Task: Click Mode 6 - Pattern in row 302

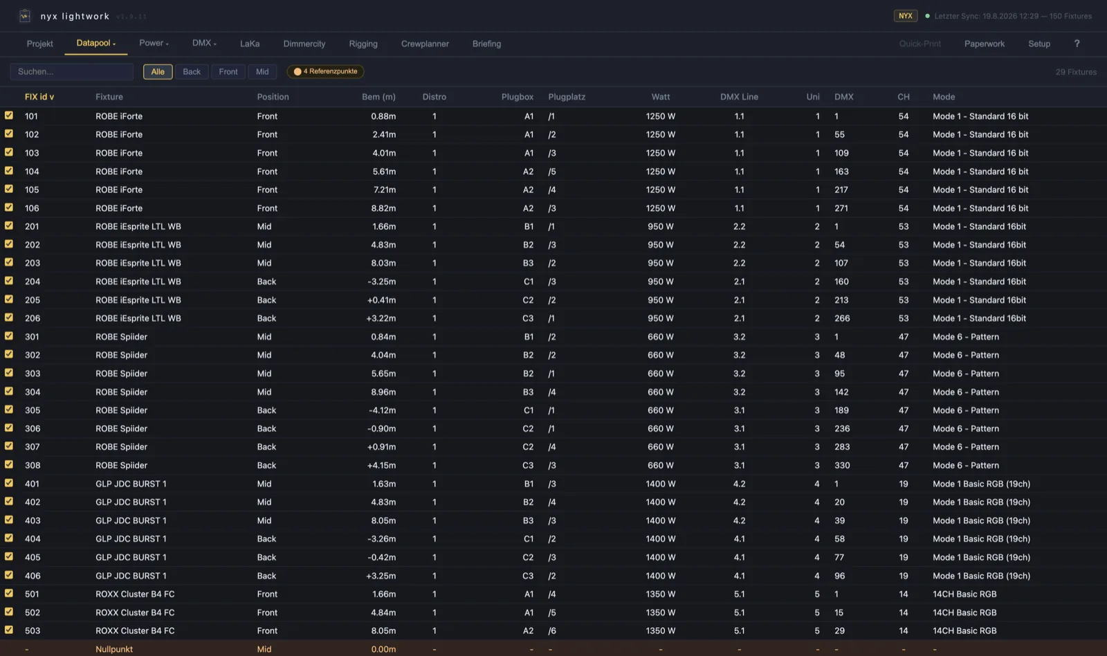Action: (x=966, y=355)
